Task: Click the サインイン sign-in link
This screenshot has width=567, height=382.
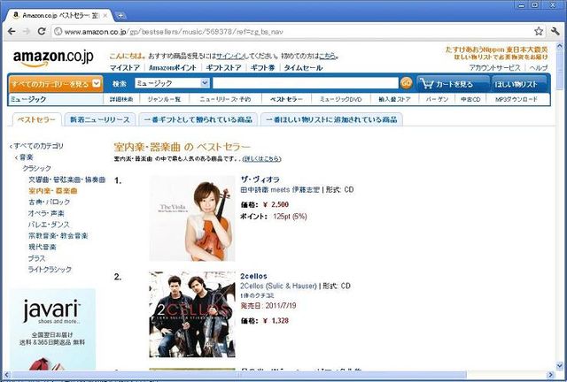Action: pos(230,56)
